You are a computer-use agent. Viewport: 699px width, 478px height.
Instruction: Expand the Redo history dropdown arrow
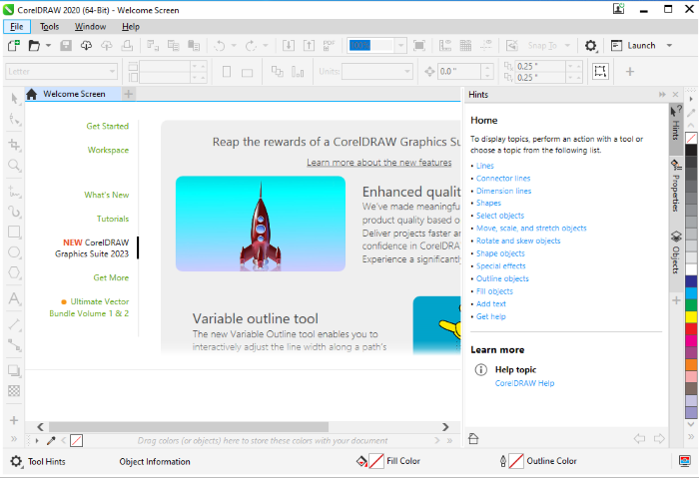pyautogui.click(x=266, y=46)
